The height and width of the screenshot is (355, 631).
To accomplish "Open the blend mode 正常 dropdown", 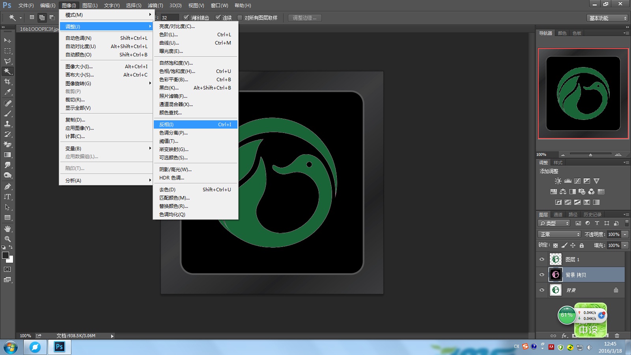I will 559,234.
